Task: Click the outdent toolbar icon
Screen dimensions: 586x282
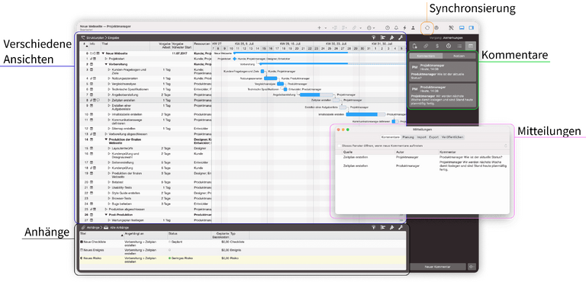Action: coord(335,27)
